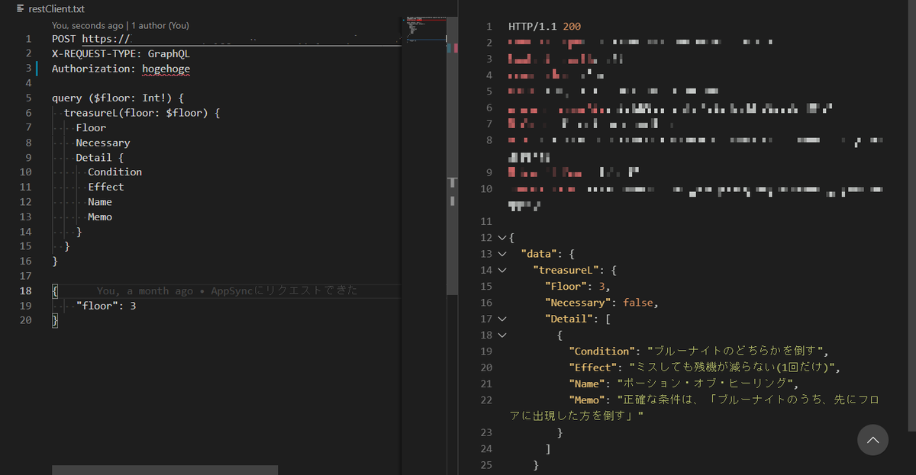
Task: Collapse the "treasureL" object fold arrow
Action: (502, 269)
